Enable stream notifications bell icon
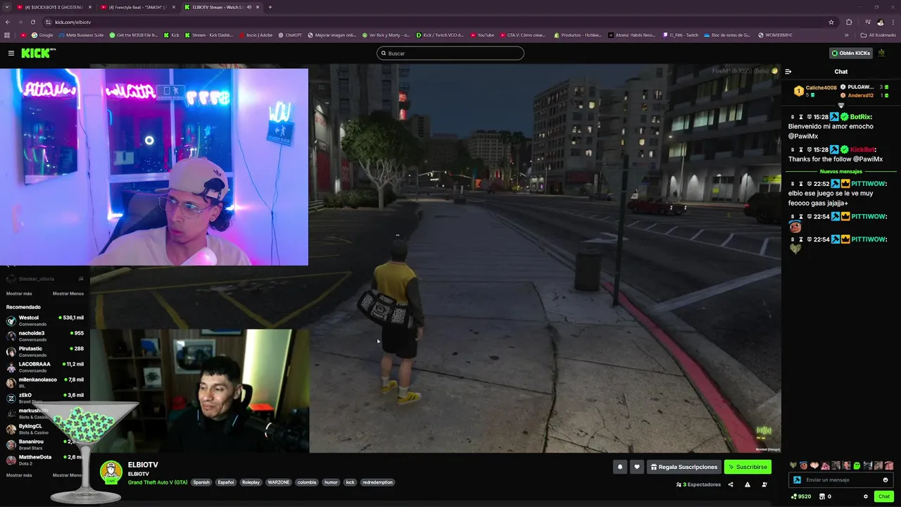Image resolution: width=901 pixels, height=507 pixels. [620, 467]
